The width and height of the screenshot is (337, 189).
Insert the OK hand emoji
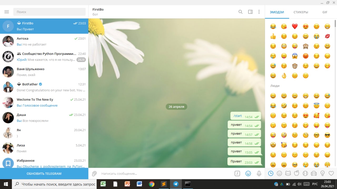pos(284,76)
